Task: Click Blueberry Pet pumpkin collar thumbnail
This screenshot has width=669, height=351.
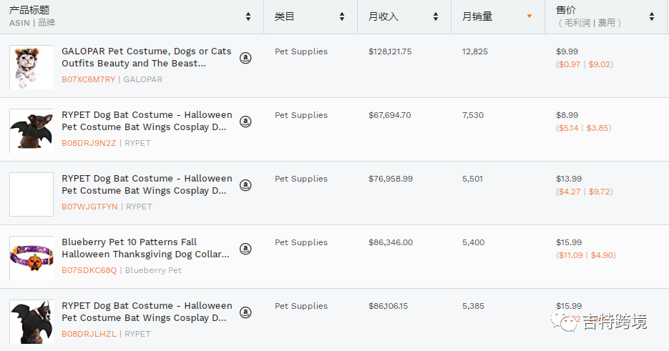Action: tap(31, 258)
